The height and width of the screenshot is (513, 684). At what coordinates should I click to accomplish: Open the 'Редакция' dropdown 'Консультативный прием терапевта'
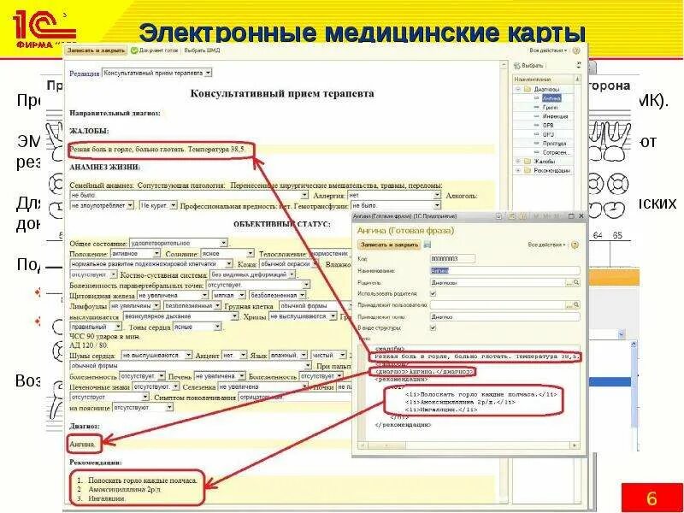tap(208, 73)
